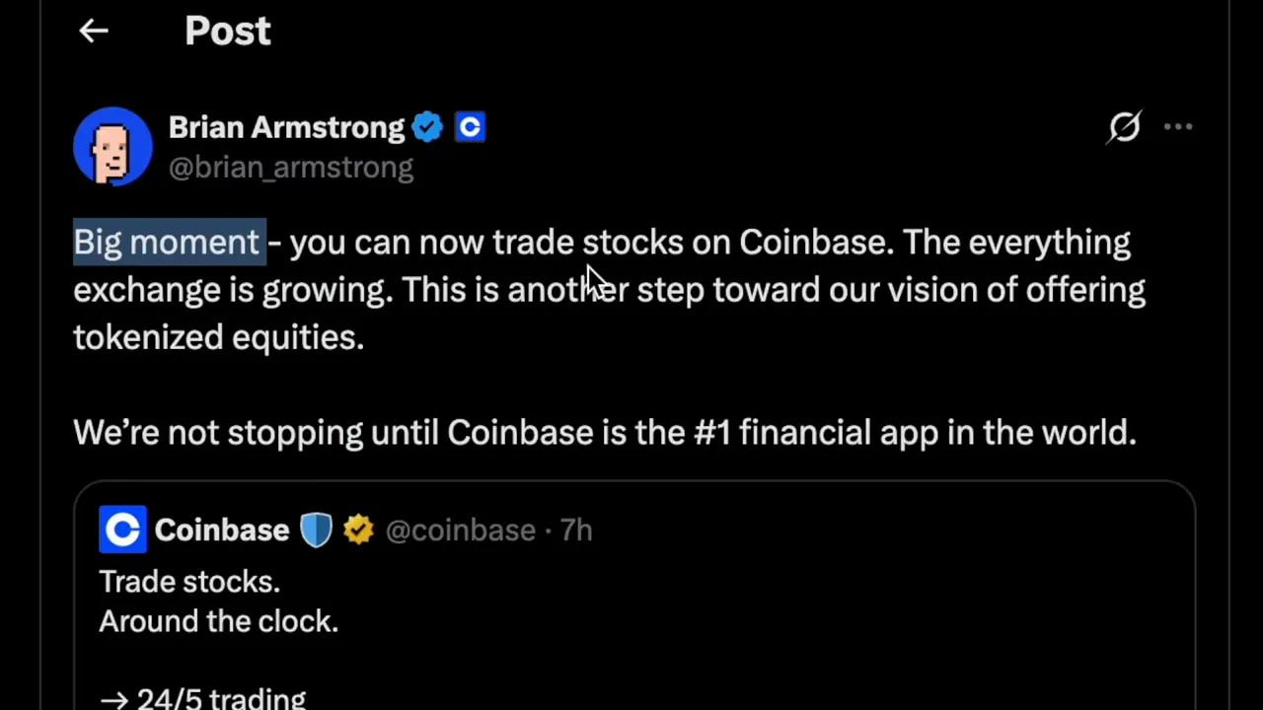Click the '24/5 trading' bullet text
Viewport: 1263px width, 710px height.
[x=221, y=697]
